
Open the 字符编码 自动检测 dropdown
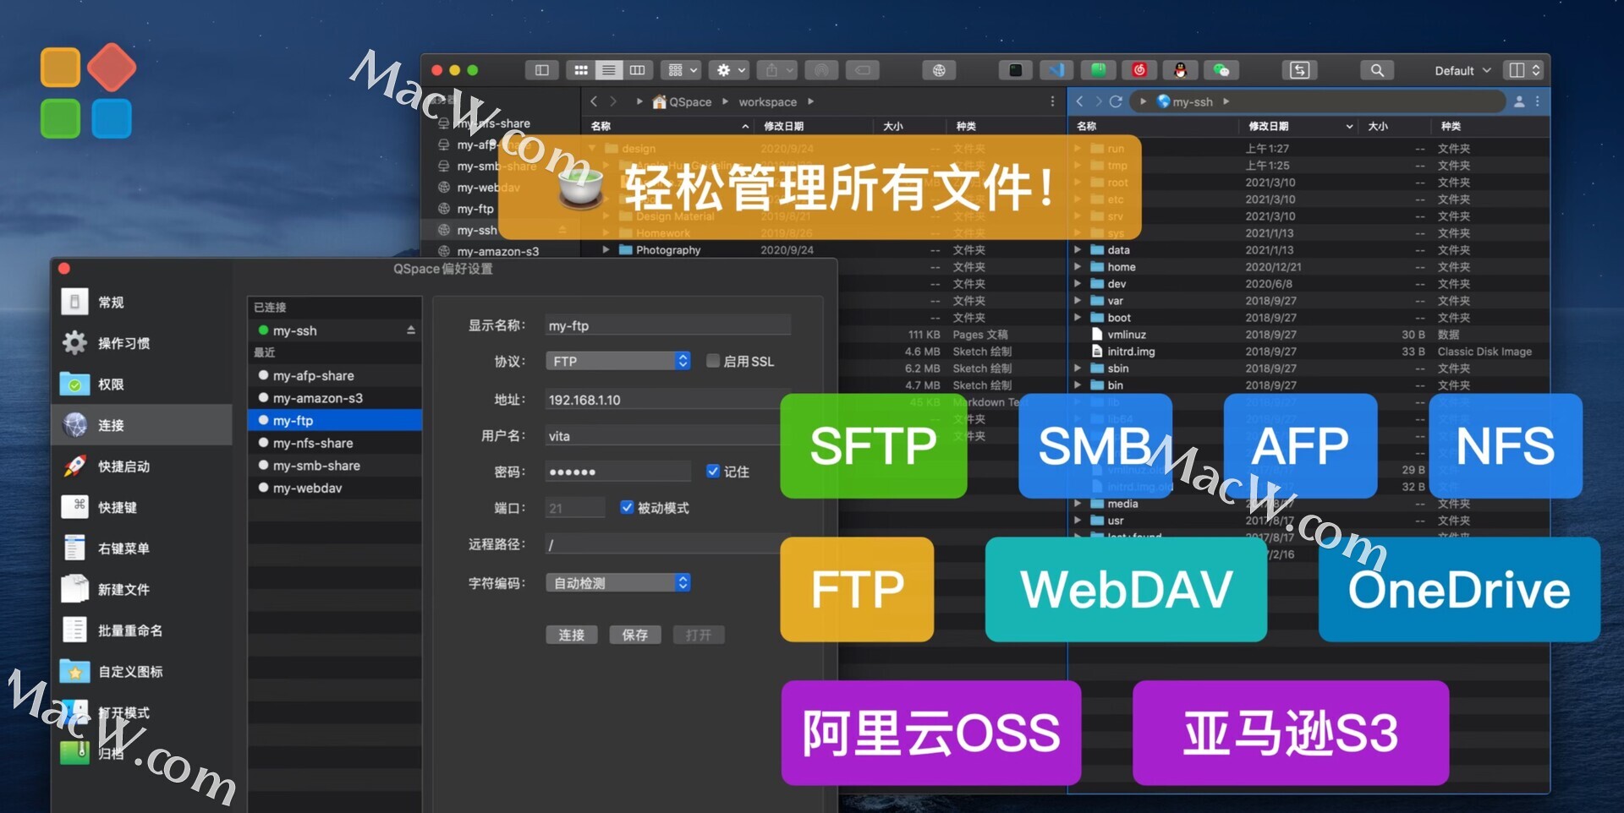[618, 583]
